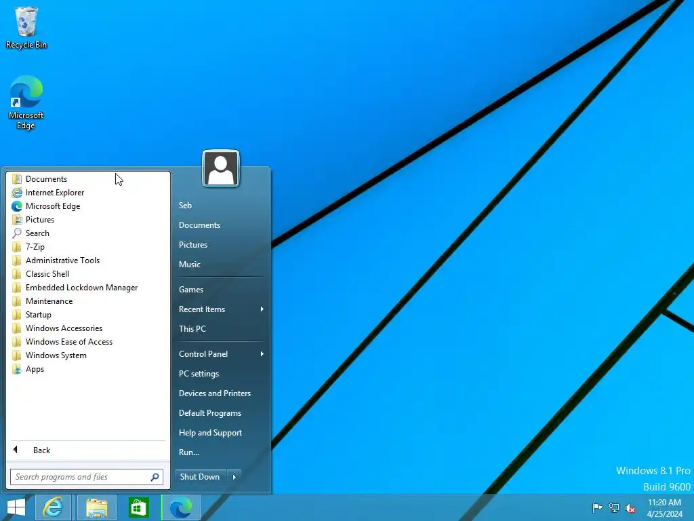The height and width of the screenshot is (521, 694).
Task: Open Pictures in the right pane
Action: [193, 245]
